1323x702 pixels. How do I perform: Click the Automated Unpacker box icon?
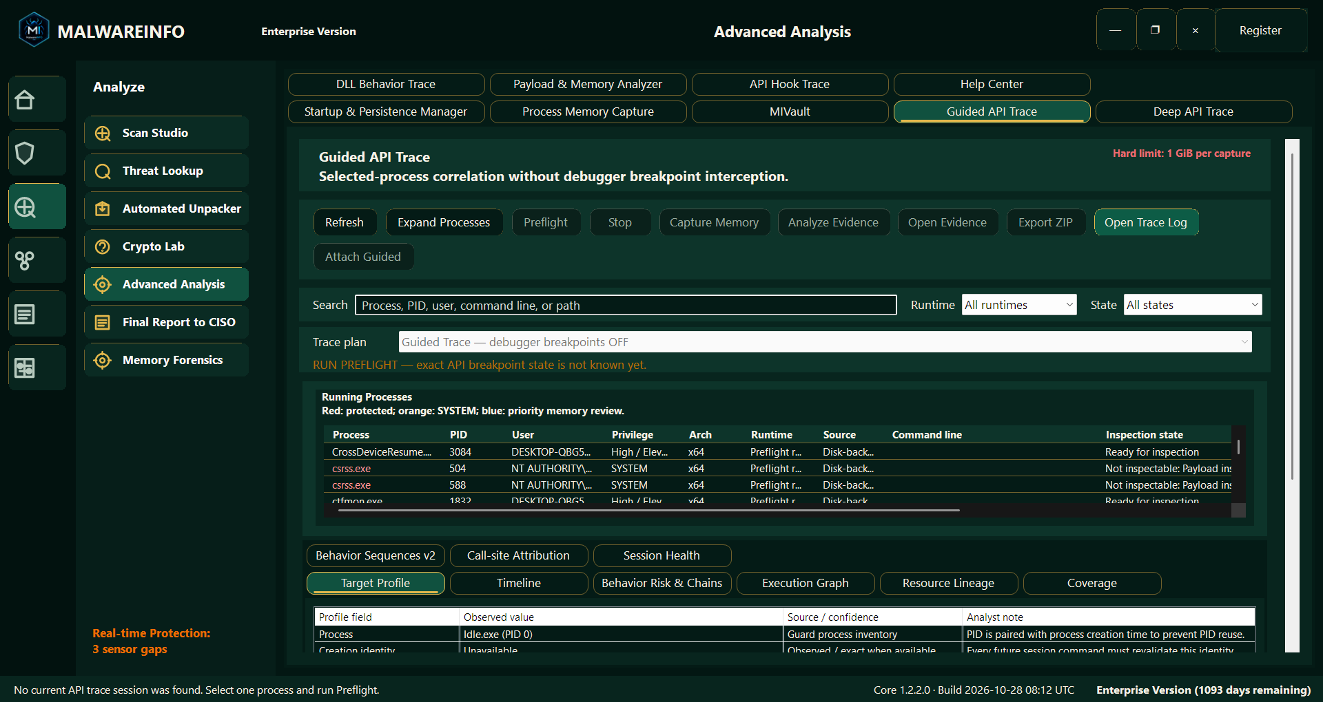pyautogui.click(x=103, y=209)
